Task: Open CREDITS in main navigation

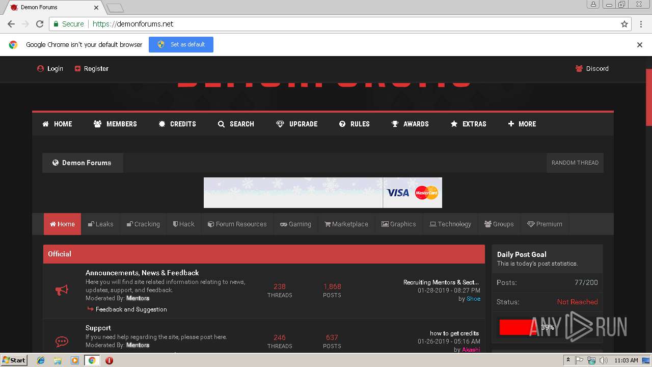Action: tap(177, 124)
